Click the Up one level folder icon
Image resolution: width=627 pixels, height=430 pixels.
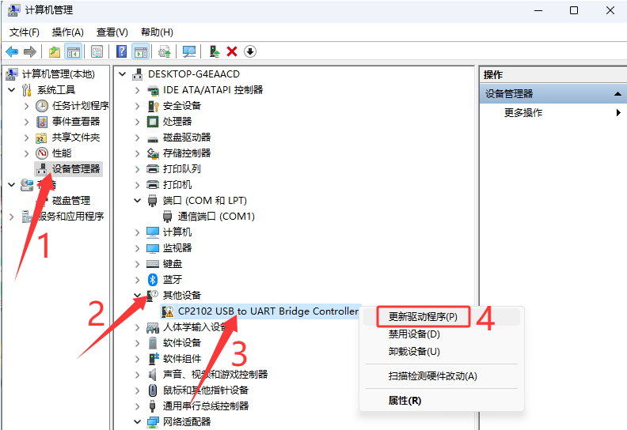55,51
